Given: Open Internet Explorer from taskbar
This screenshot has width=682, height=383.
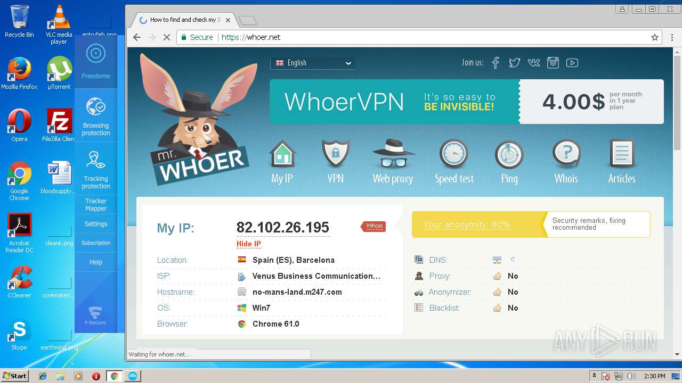Looking at the screenshot, I should (43, 376).
